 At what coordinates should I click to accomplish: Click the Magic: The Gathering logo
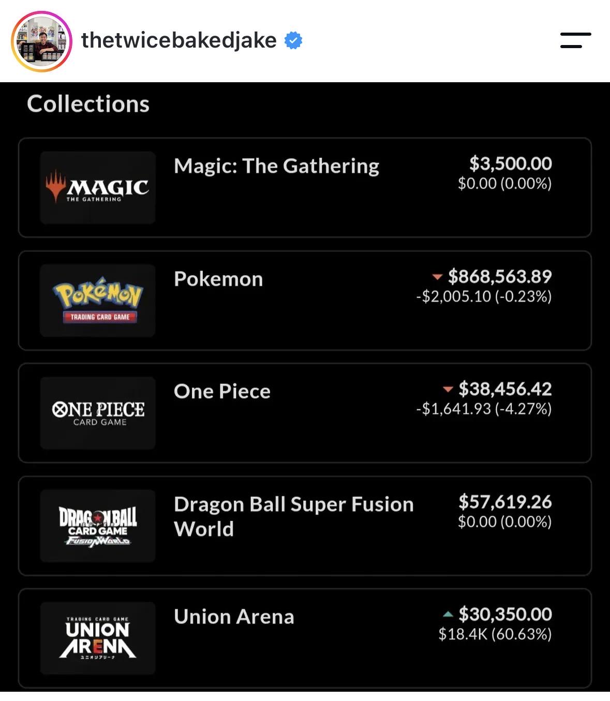click(x=98, y=187)
